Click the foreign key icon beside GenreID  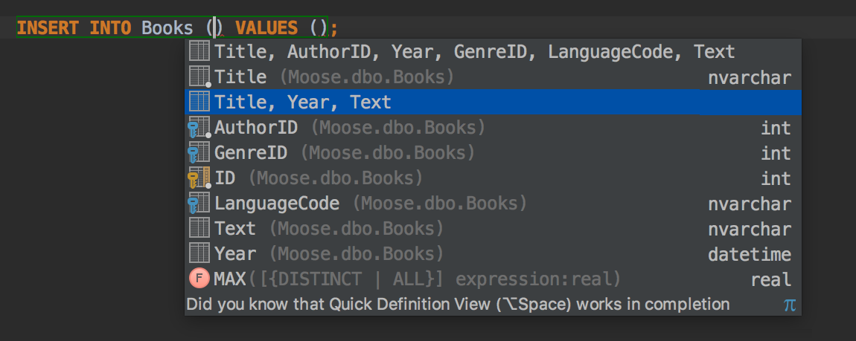pos(199,153)
